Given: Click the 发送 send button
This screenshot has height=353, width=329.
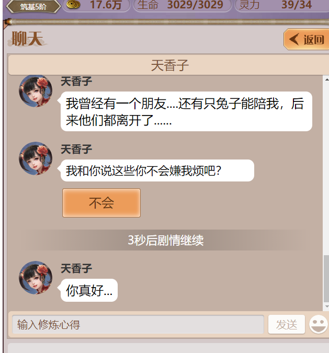Looking at the screenshot, I should [287, 324].
